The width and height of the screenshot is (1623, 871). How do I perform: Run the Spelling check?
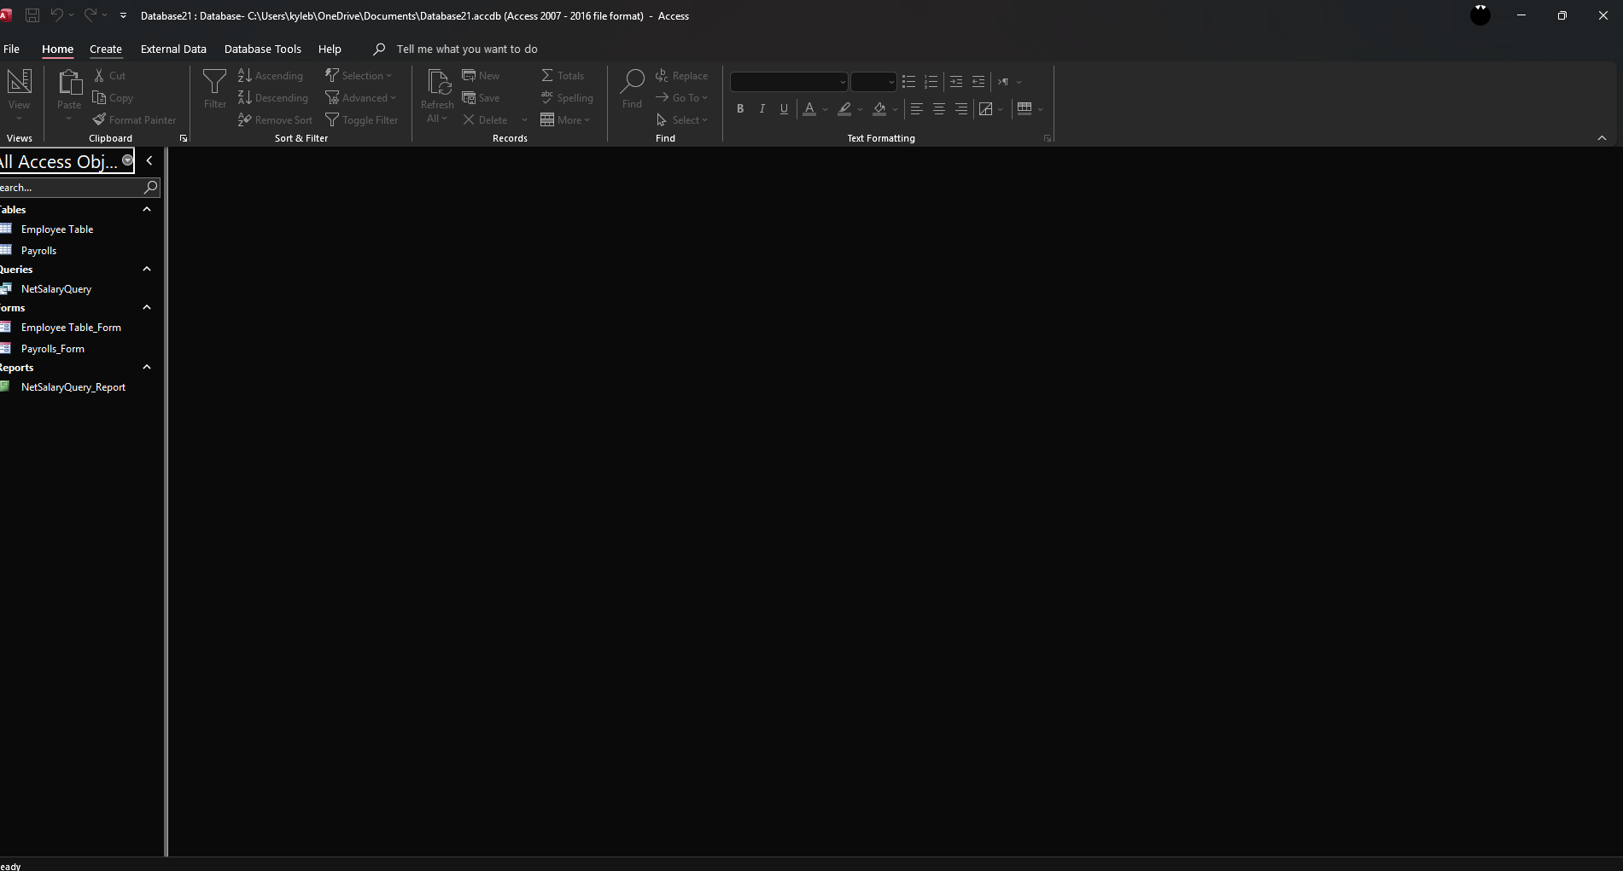click(567, 98)
